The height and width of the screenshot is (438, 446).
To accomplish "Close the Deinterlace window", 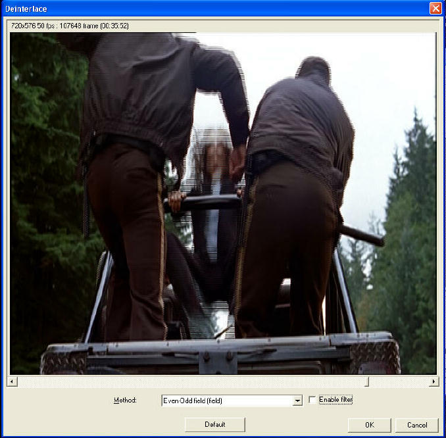I will coord(435,9).
